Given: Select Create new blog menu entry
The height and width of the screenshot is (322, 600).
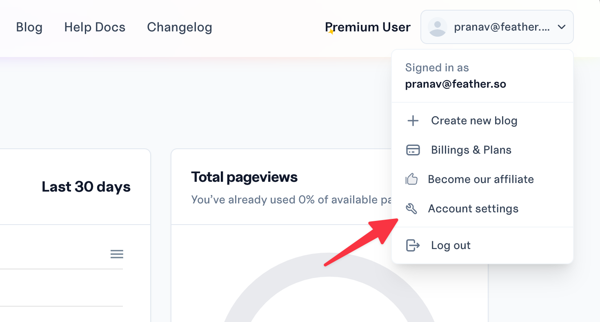Looking at the screenshot, I should (474, 121).
